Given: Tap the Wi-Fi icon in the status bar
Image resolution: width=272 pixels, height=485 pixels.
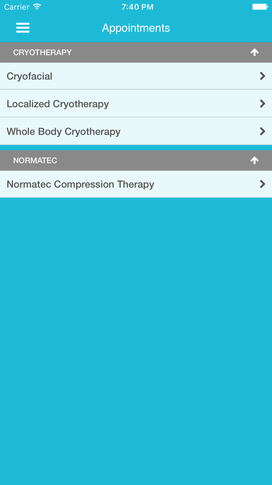Looking at the screenshot, I should pos(37,7).
